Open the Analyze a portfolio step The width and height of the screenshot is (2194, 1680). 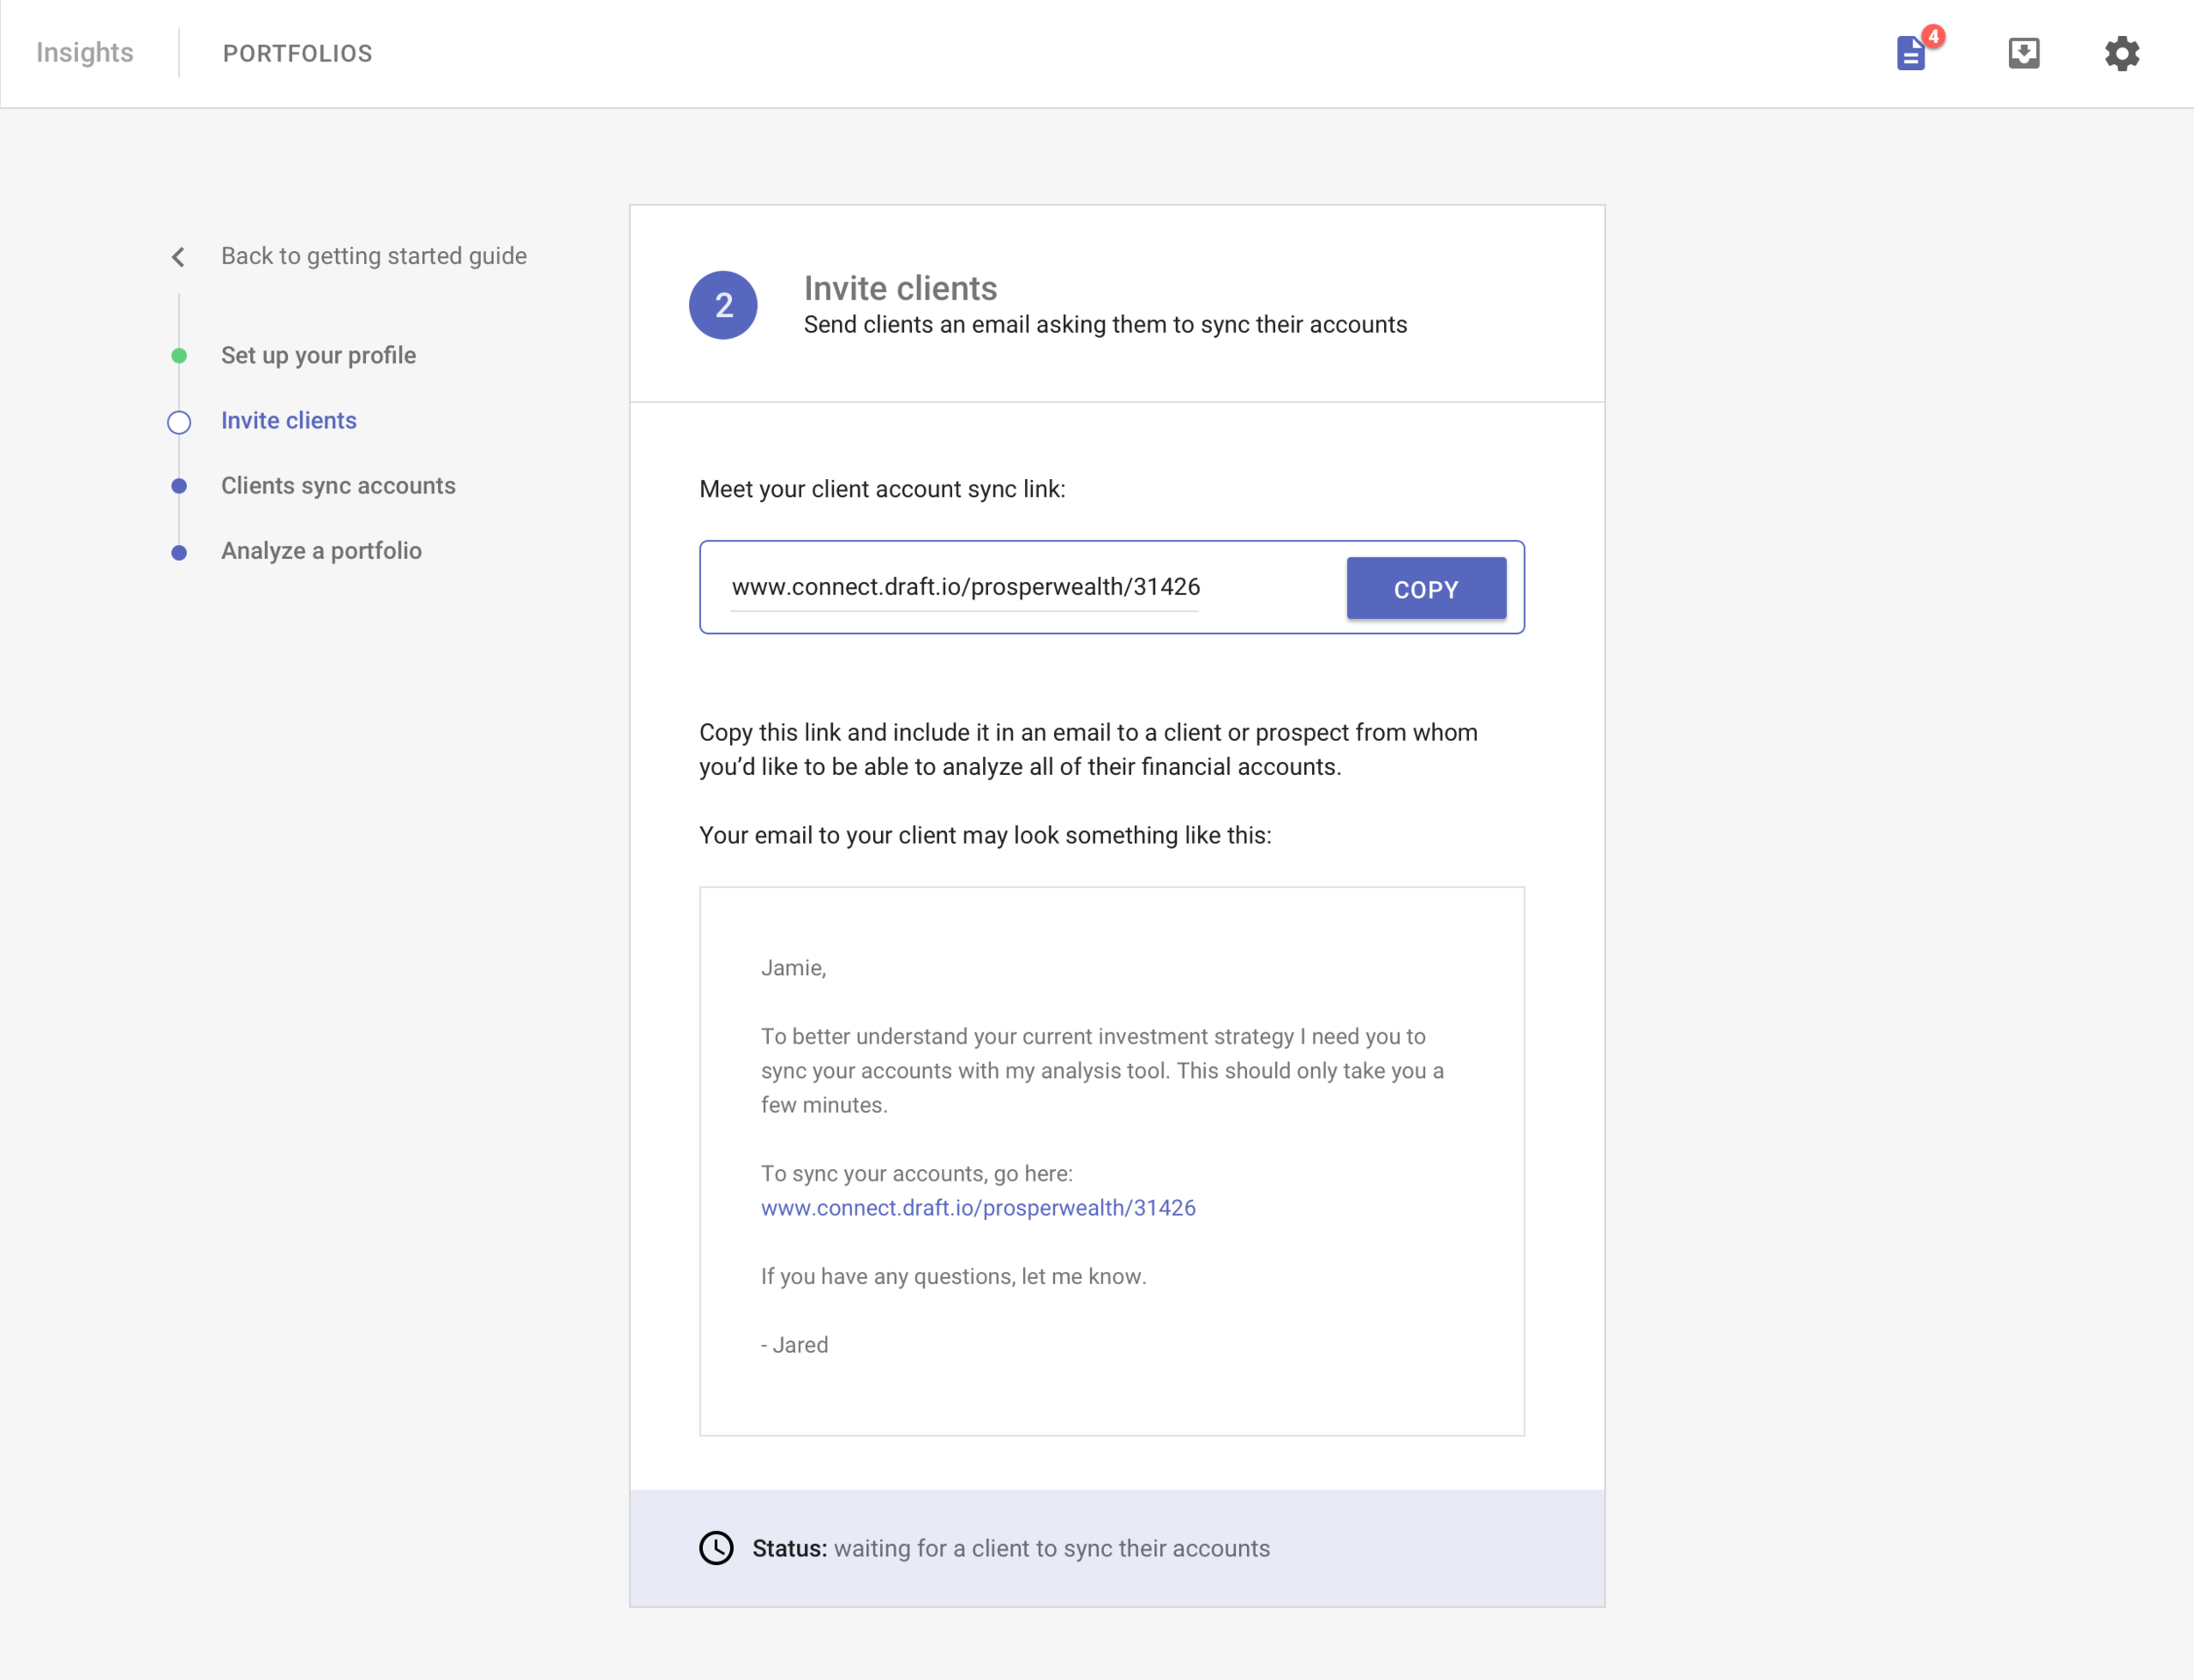[321, 550]
